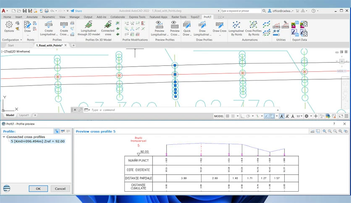Select the Start file tab
The width and height of the screenshot is (351, 203).
[x=11, y=45]
